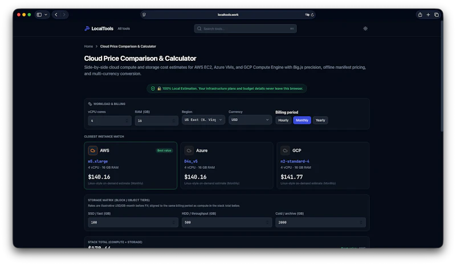Click the Cloud Price Comparison breadcrumb text
The image size is (456, 265).
[128, 47]
